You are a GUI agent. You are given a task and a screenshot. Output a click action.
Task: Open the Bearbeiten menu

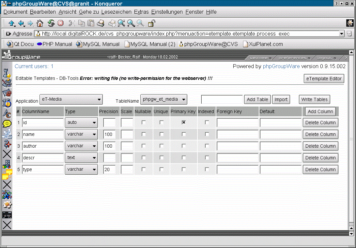(43, 12)
